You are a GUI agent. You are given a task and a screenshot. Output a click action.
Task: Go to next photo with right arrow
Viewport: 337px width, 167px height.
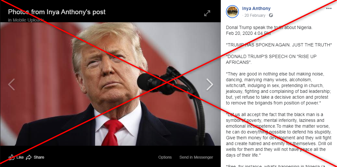(210, 84)
